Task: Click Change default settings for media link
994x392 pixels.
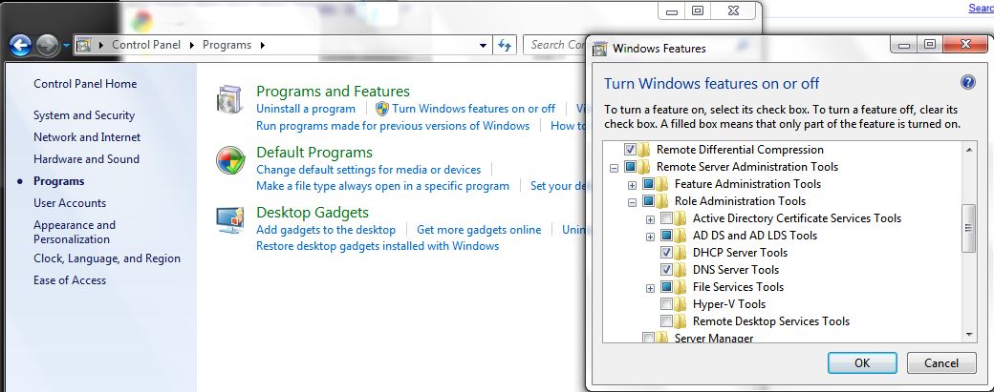Action: coord(368,170)
